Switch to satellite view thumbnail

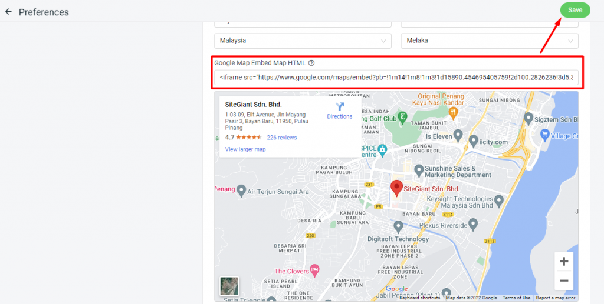229,286
